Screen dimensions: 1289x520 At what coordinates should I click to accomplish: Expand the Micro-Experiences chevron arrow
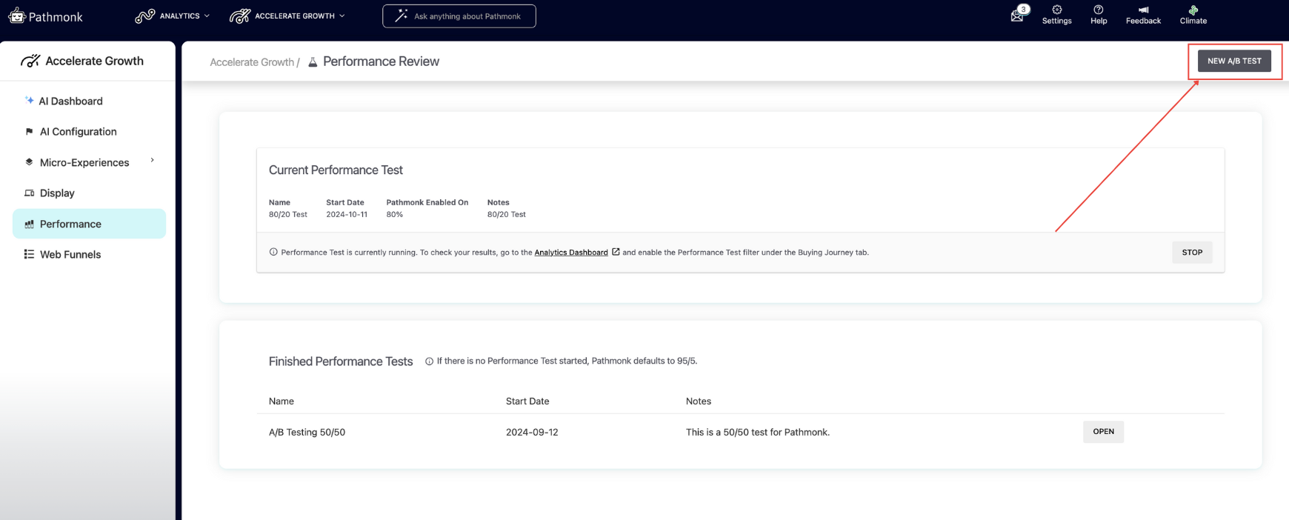153,160
